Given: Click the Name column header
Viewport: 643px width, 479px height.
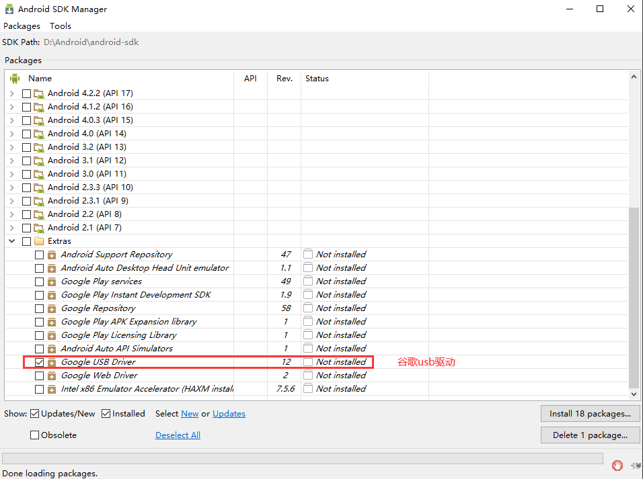Looking at the screenshot, I should pyautogui.click(x=40, y=78).
